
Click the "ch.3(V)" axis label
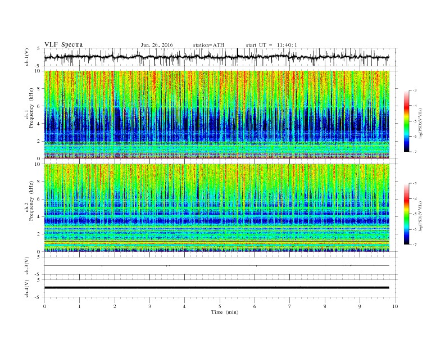point(27,266)
